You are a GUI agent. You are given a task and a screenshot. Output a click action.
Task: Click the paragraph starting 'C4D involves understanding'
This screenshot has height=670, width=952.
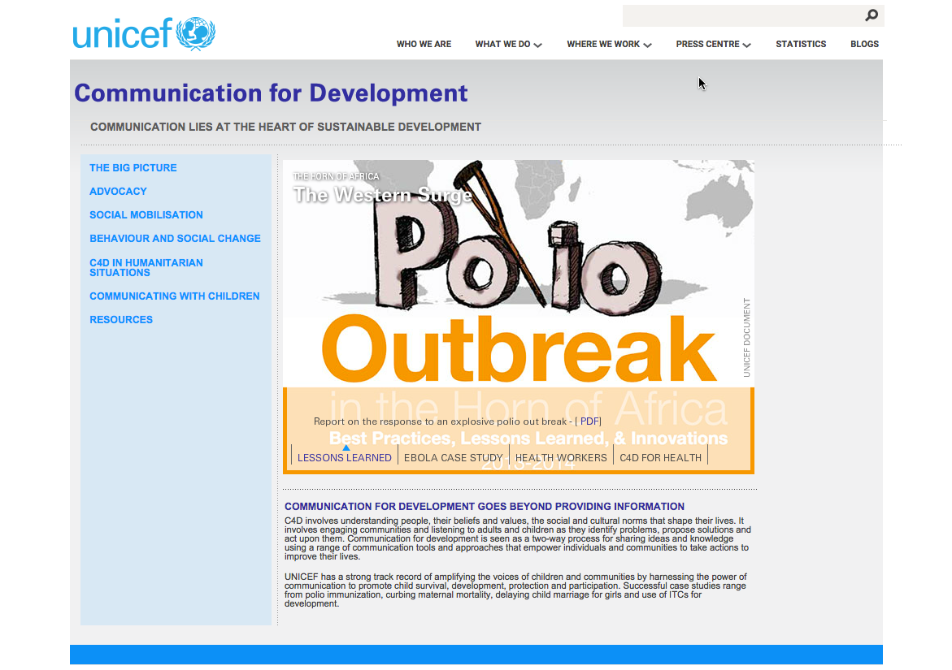(x=518, y=538)
